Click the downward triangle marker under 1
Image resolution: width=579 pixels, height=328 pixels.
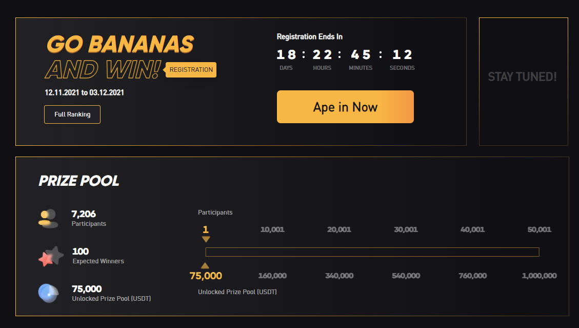[206, 239]
